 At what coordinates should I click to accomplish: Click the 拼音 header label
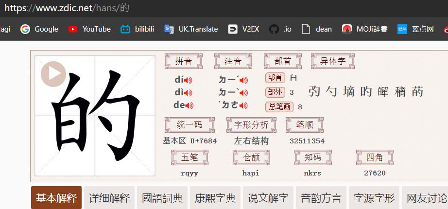[x=184, y=61]
